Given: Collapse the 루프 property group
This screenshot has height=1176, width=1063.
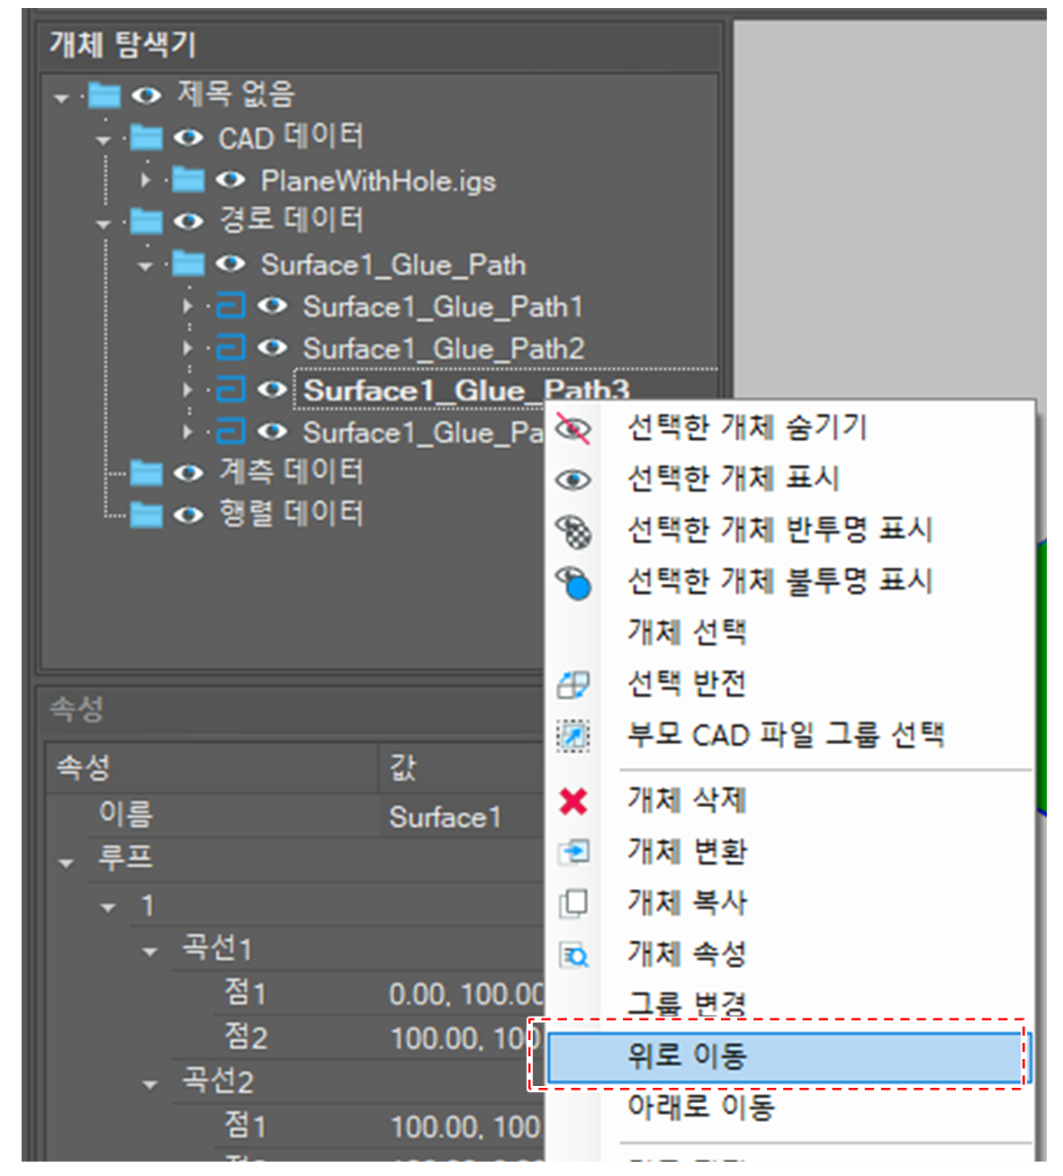Looking at the screenshot, I should click(x=66, y=863).
